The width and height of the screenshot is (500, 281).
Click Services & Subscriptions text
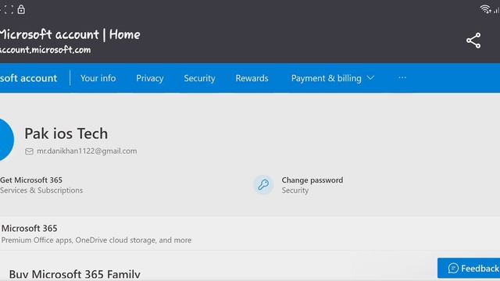[41, 190]
